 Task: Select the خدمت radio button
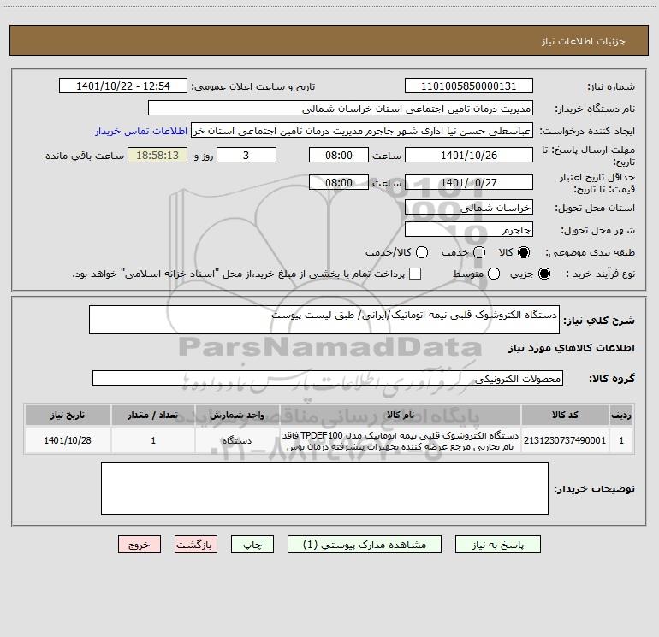tap(479, 252)
